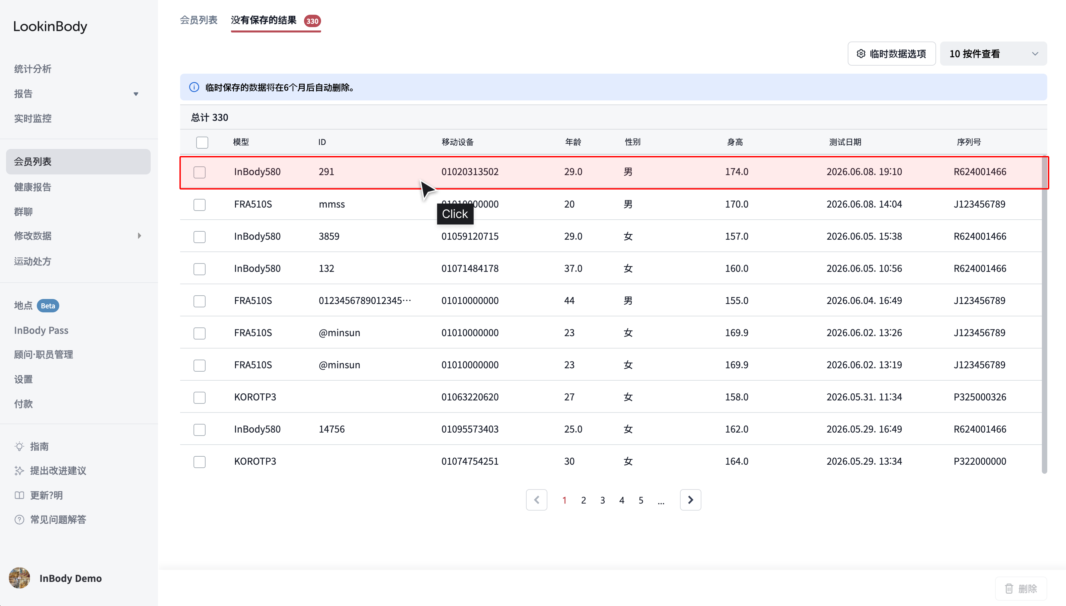The image size is (1066, 606).
Task: Check the row with ID 14756
Action: pyautogui.click(x=199, y=430)
